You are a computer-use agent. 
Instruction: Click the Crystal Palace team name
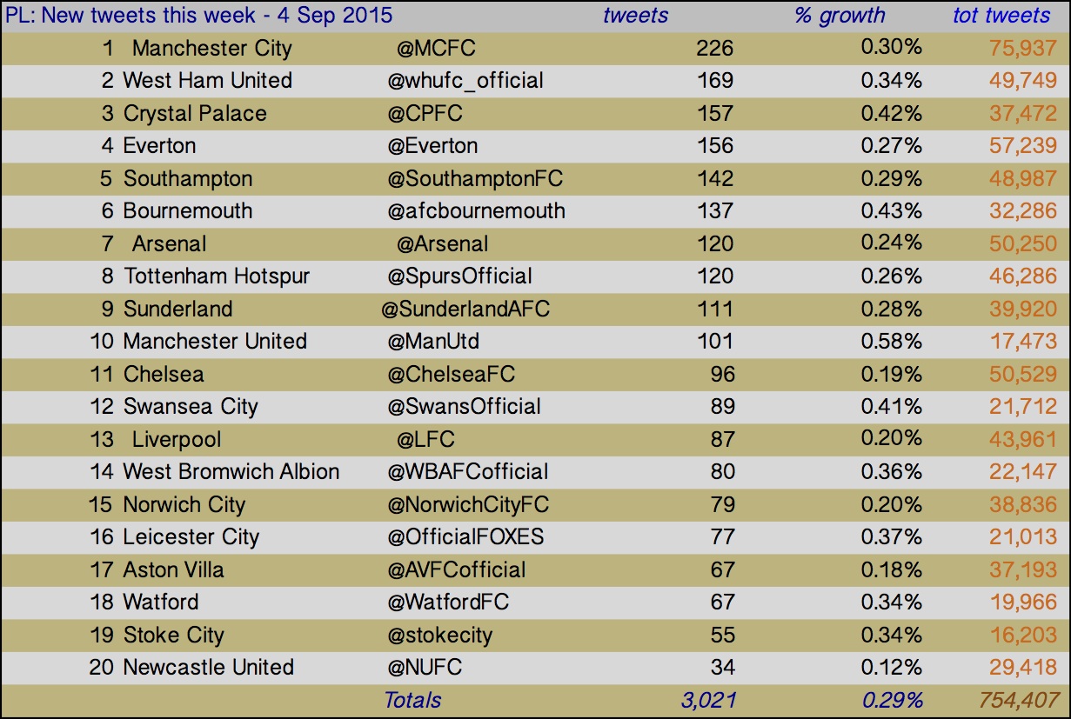(195, 114)
